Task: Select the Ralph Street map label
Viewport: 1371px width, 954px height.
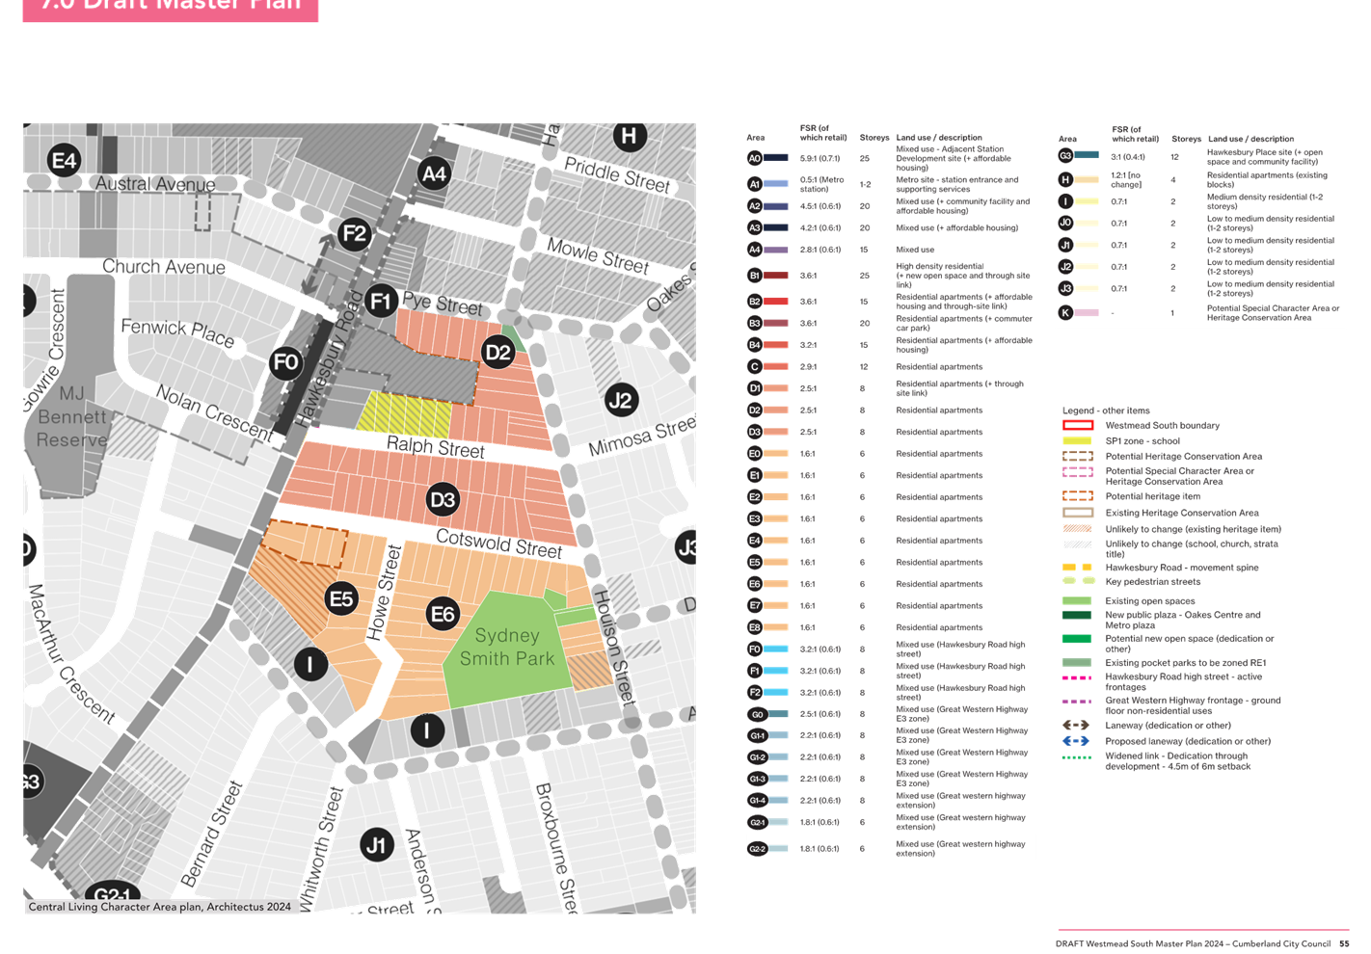Action: point(435,447)
